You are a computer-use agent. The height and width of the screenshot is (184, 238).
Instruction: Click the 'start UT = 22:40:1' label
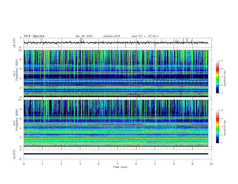[145, 36]
